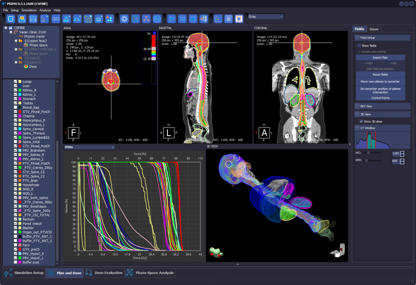Click the chain-link toolbar icon
Screen dimensions: 416x285
55,18
